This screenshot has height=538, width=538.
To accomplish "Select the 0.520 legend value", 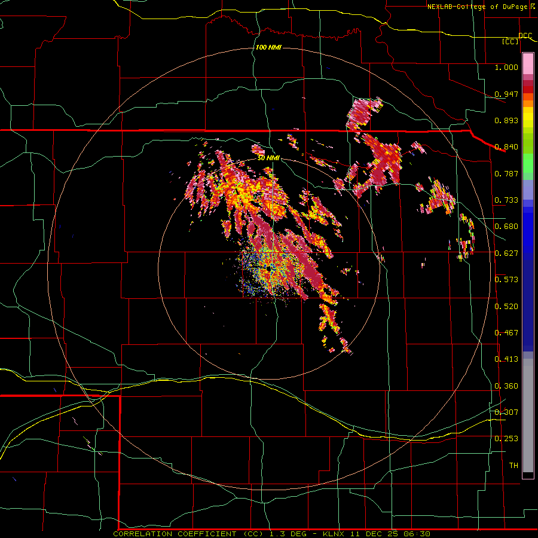I will pos(506,307).
